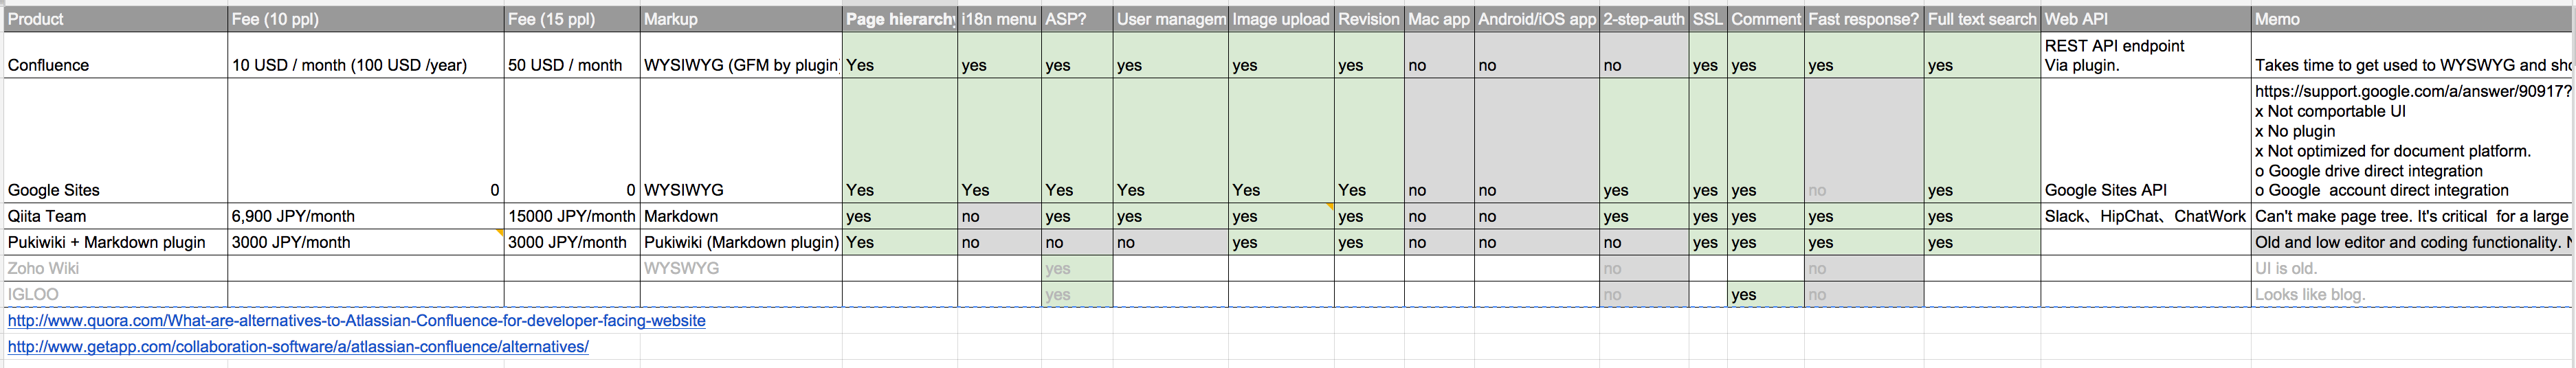Click the Web API column header
Image resolution: width=2576 pixels, height=368 pixels.
[2145, 19]
